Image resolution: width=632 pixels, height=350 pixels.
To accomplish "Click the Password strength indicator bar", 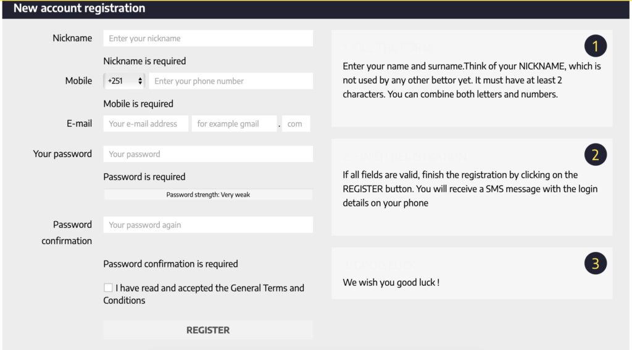I will tap(208, 195).
